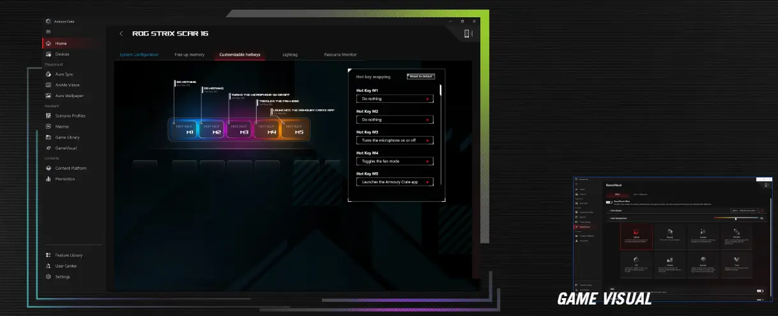Click the back arrow beside ROG STRIX SCAR 16

(x=121, y=33)
